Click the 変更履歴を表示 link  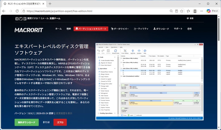(64, 113)
